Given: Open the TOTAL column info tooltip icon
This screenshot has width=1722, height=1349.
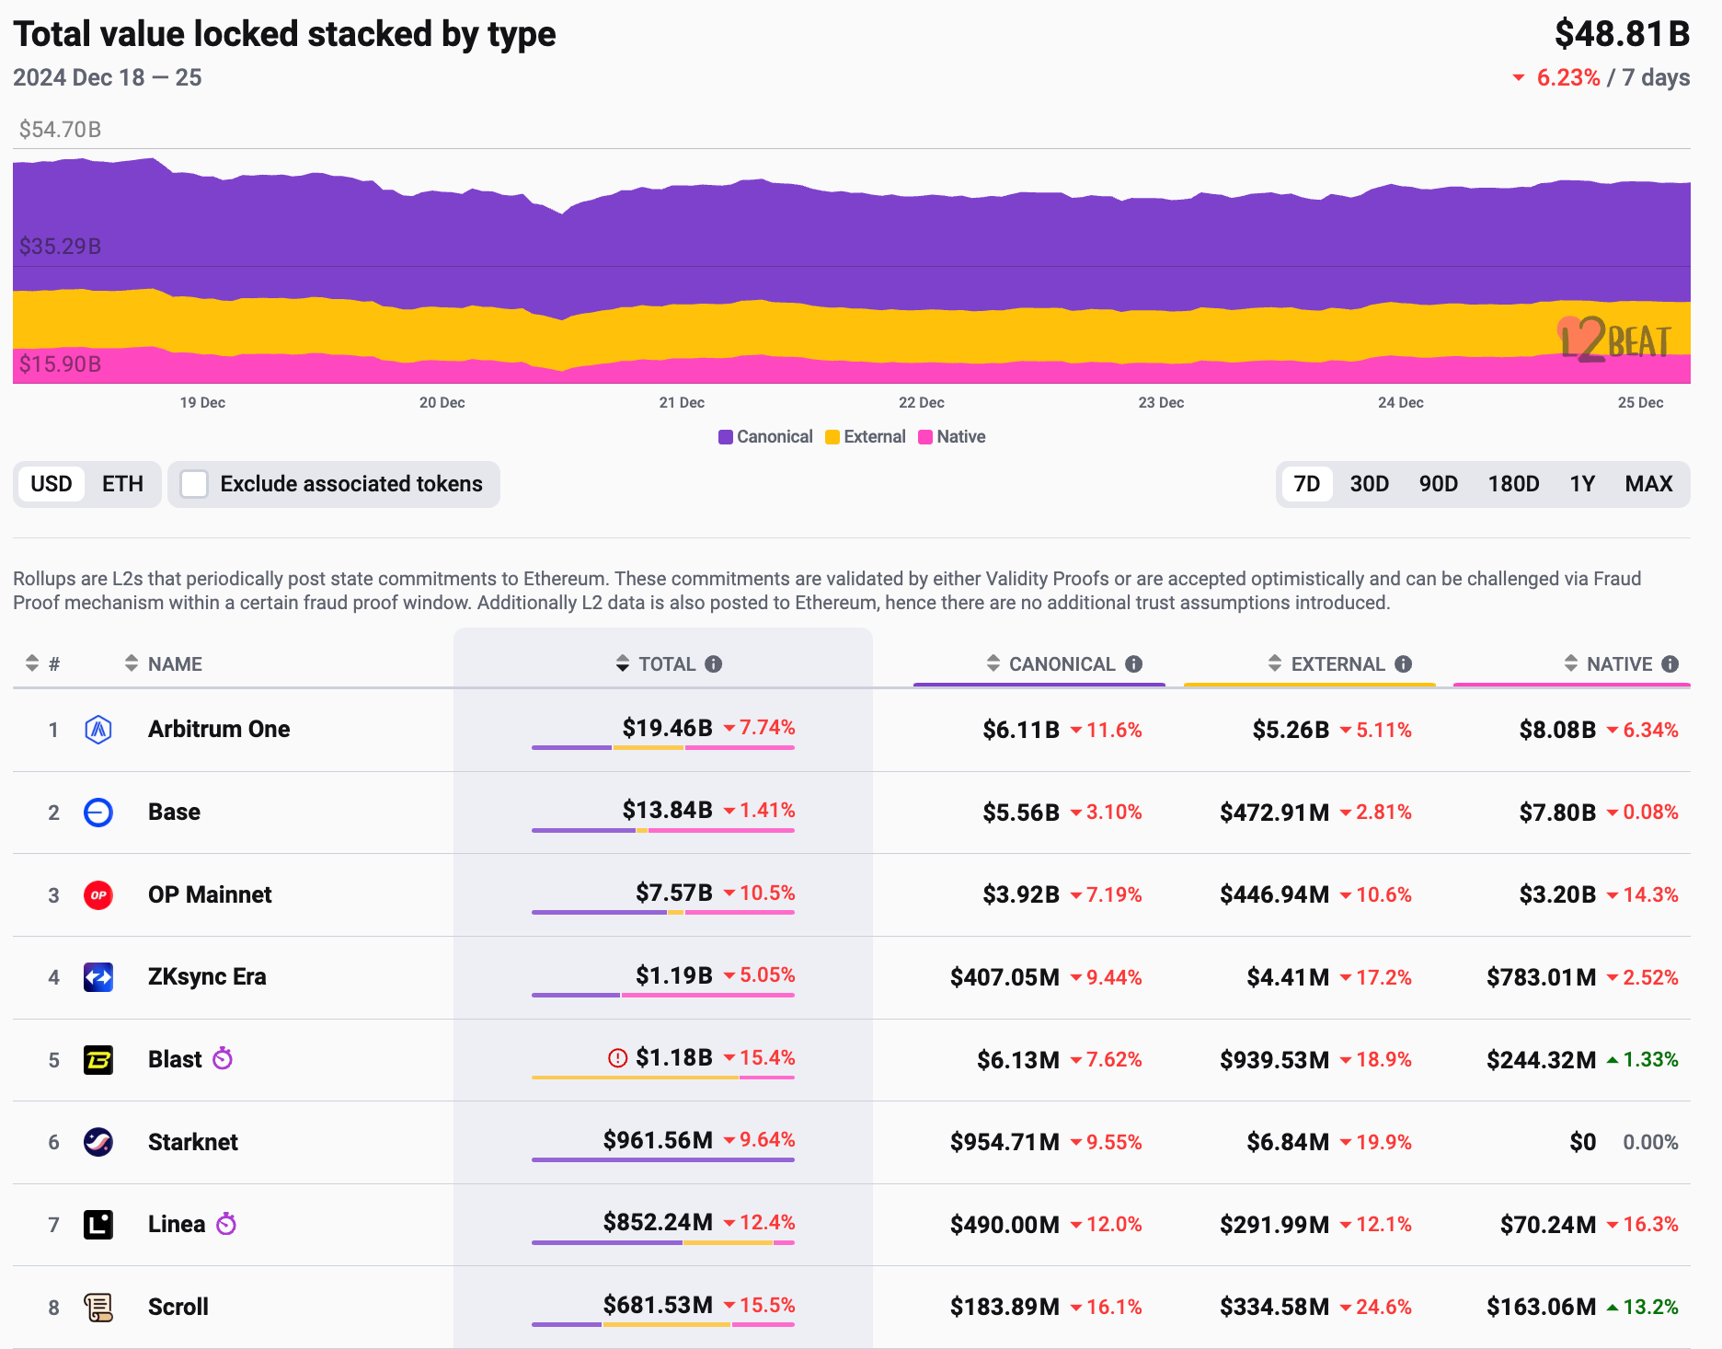Looking at the screenshot, I should click(714, 663).
